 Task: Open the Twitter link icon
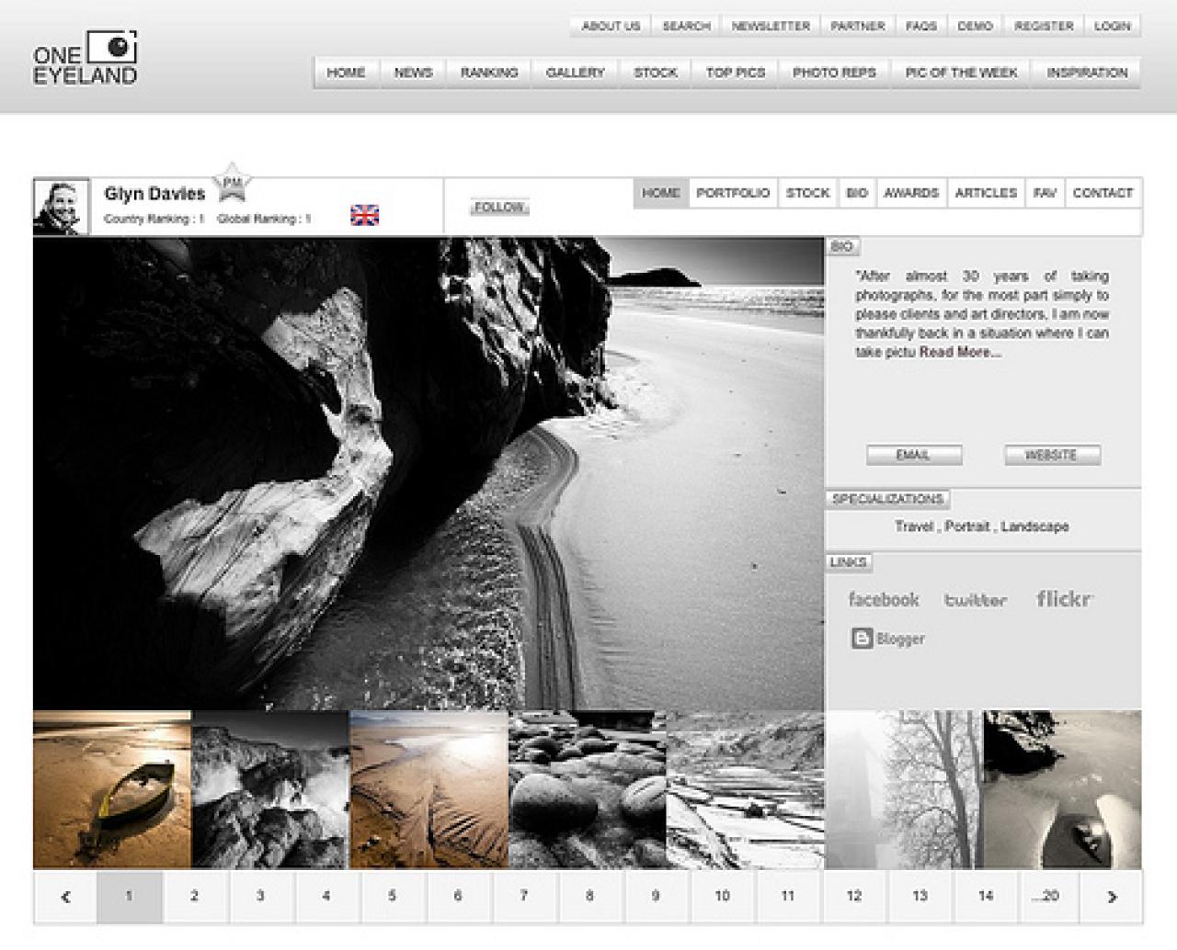pyautogui.click(x=976, y=600)
